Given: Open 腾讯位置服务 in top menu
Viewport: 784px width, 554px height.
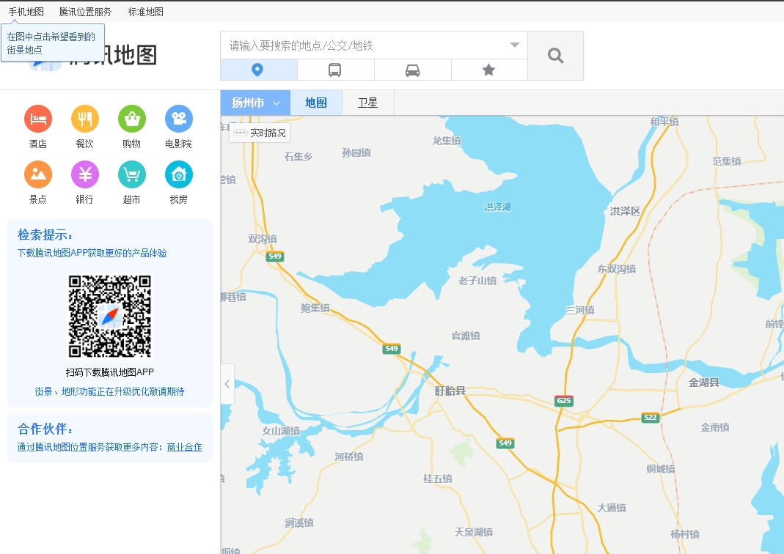Looking at the screenshot, I should pyautogui.click(x=85, y=12).
